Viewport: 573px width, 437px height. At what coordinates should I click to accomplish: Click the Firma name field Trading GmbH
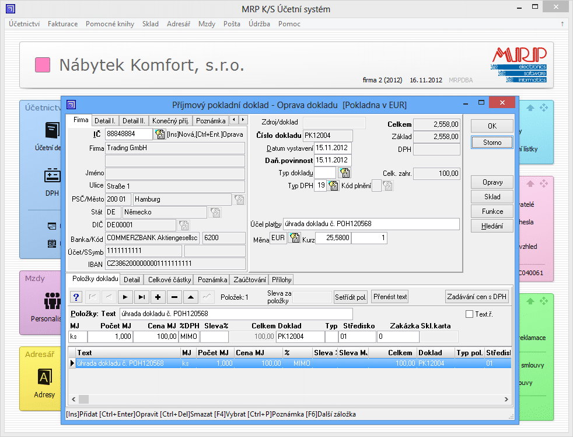click(175, 148)
